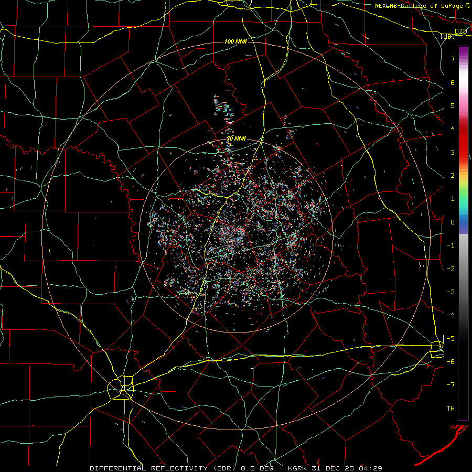Viewport: 472px width, 472px height.
Task: Click the [dB] units label
Action: (x=447, y=36)
